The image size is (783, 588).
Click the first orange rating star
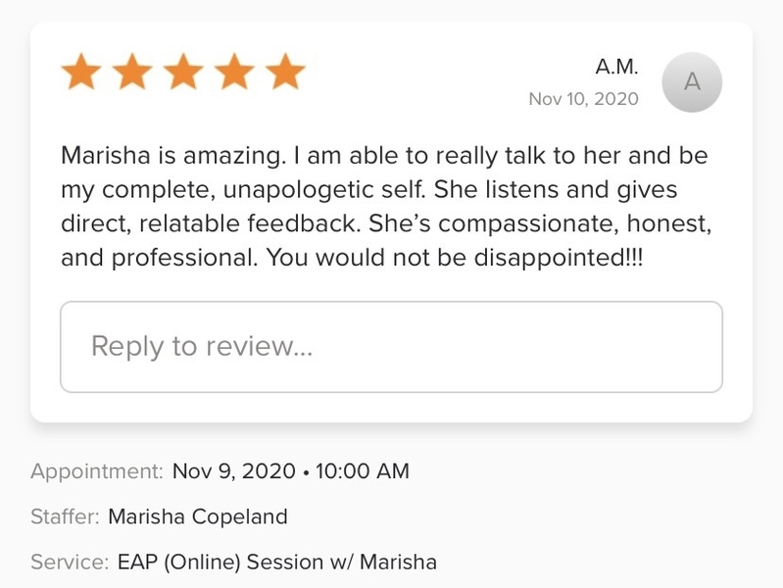pyautogui.click(x=81, y=73)
